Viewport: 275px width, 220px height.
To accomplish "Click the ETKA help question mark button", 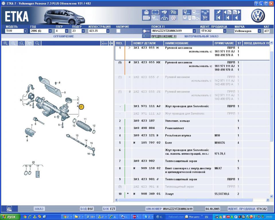I will tap(256, 3).
